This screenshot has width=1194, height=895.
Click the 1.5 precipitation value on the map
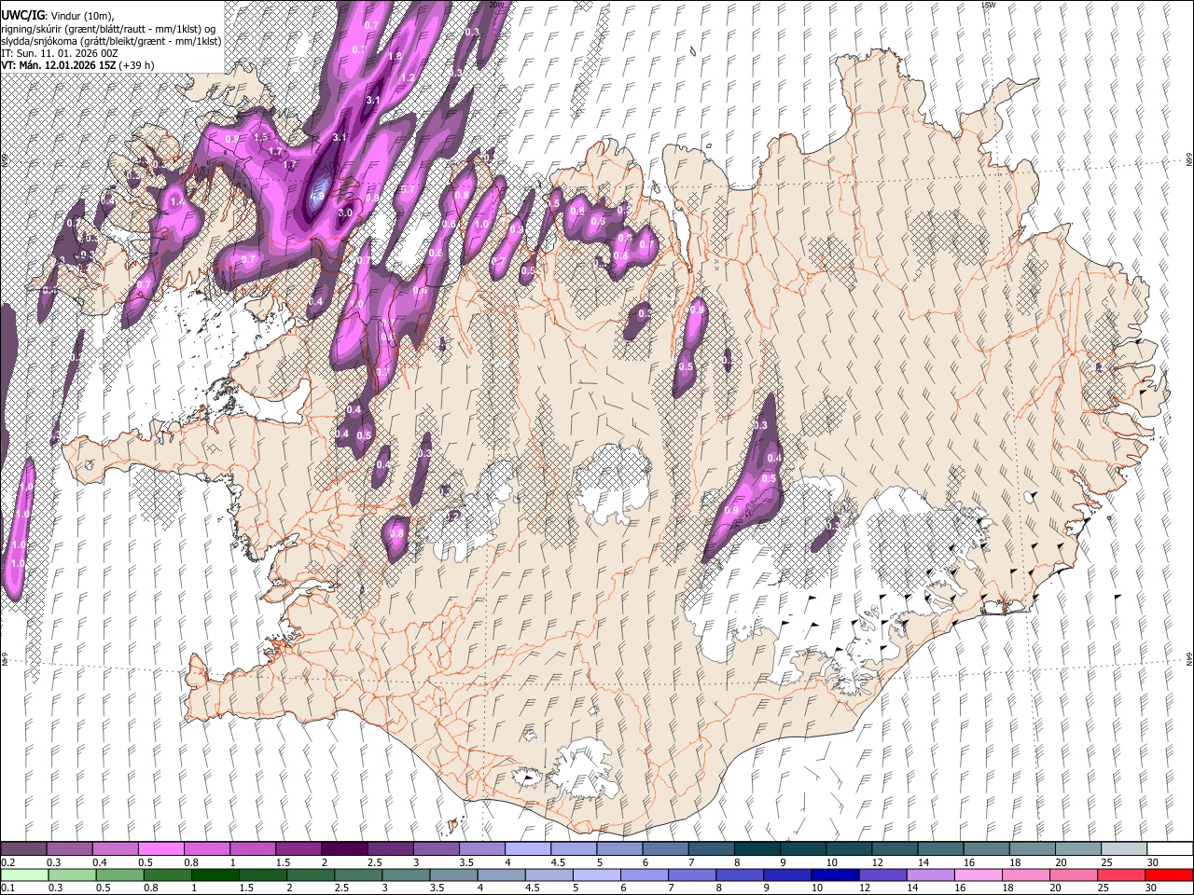pos(260,136)
